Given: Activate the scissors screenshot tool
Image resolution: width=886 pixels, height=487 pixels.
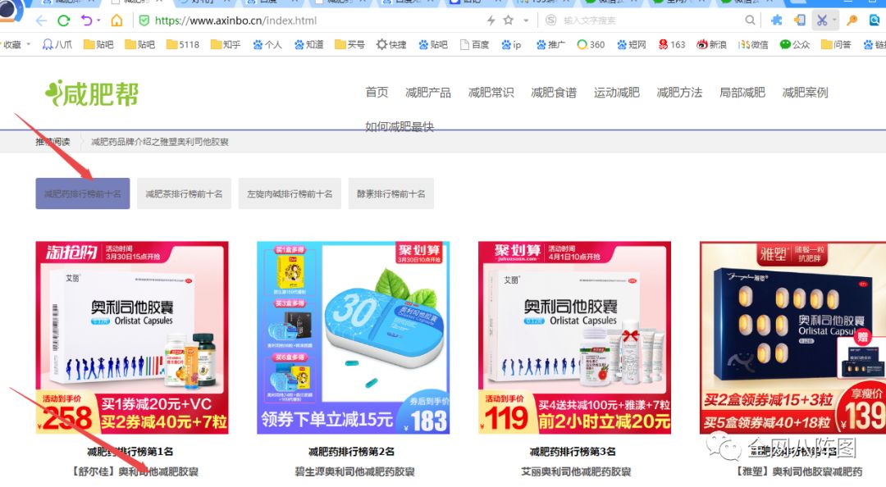Looking at the screenshot, I should click(821, 20).
